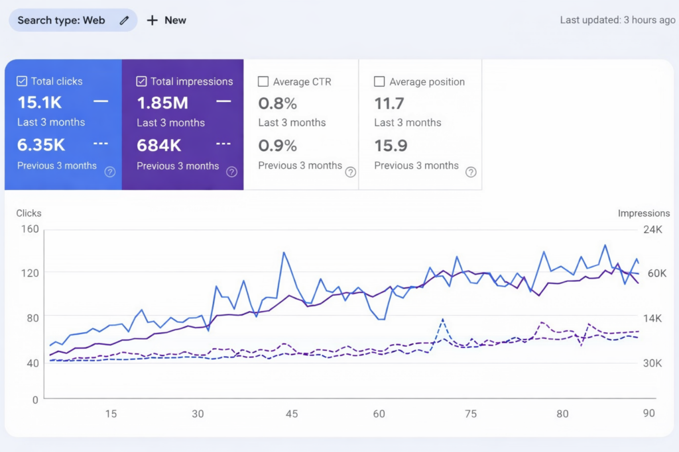Select the 11.7 Average position value
The width and height of the screenshot is (679, 452).
tap(389, 103)
